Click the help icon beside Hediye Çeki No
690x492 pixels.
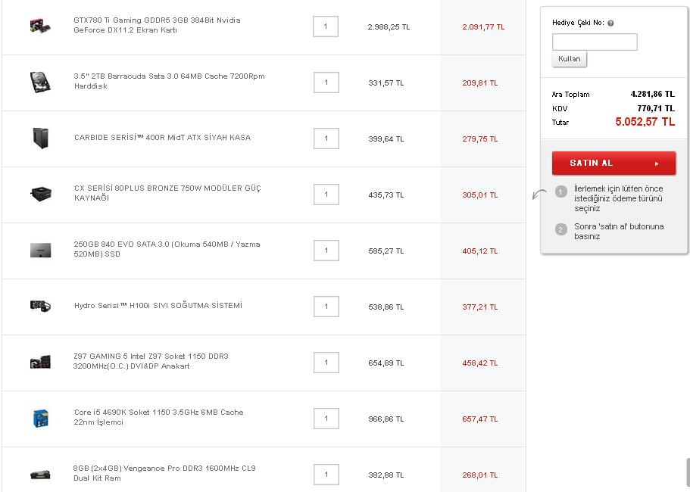610,23
